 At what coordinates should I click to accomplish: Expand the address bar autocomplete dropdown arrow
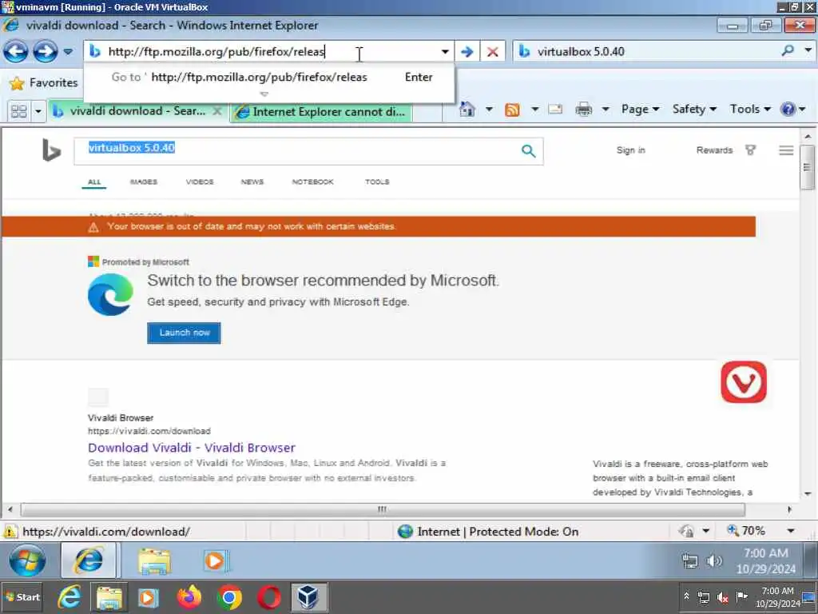point(445,52)
